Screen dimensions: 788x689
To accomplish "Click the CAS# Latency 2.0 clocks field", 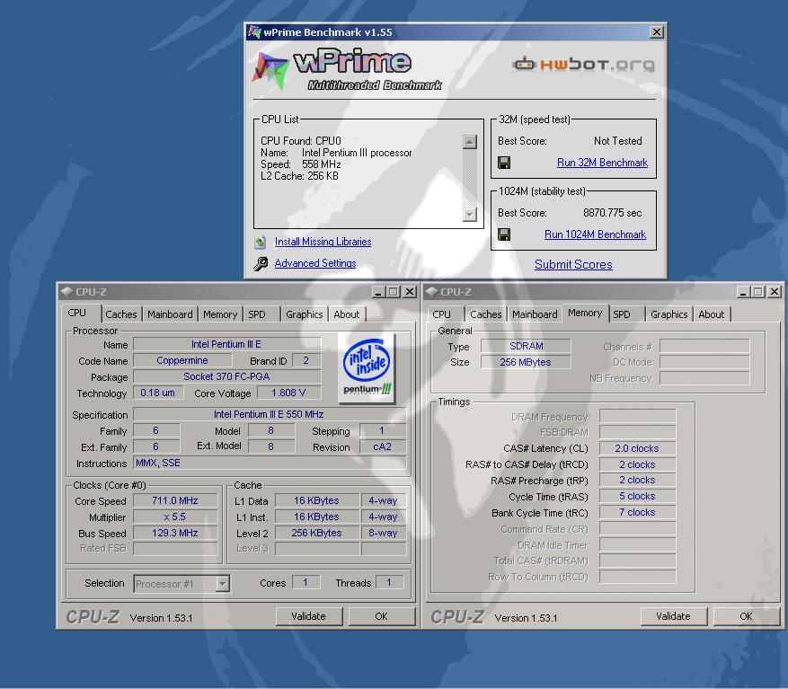I will click(x=637, y=448).
